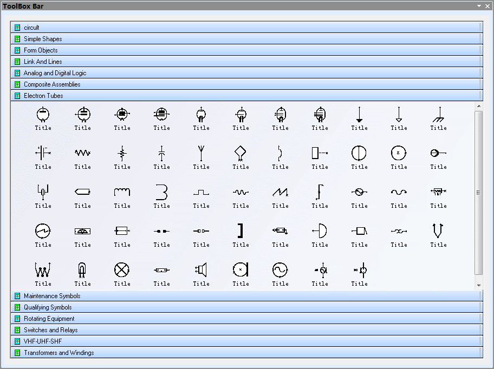
Task: Select the W-shaped symbol with arrows
Action: 43,270
